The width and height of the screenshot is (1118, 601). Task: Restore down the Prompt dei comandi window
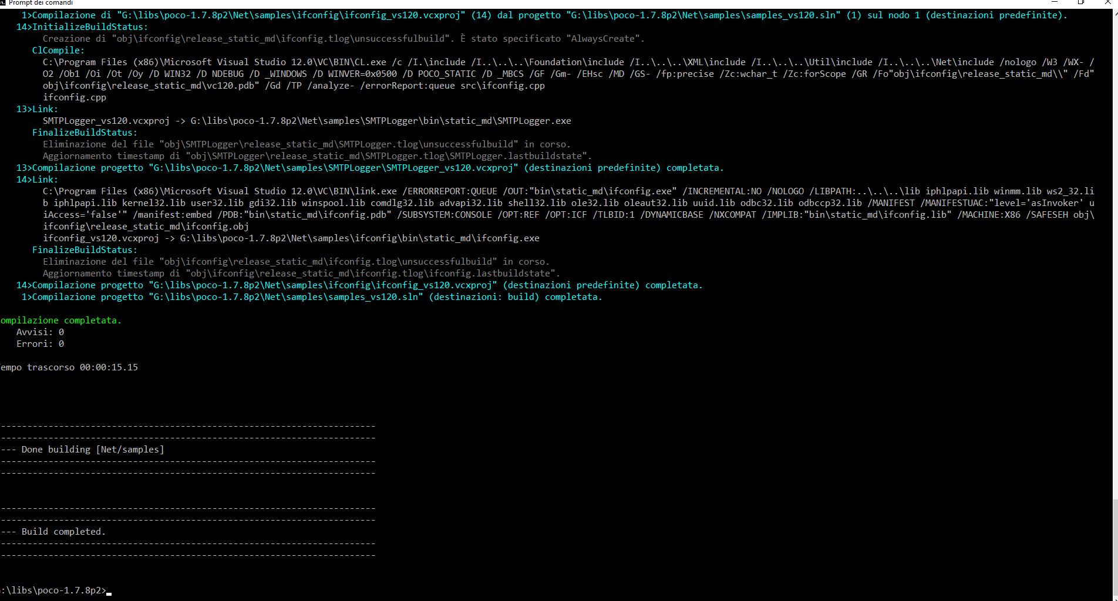[x=1080, y=2]
